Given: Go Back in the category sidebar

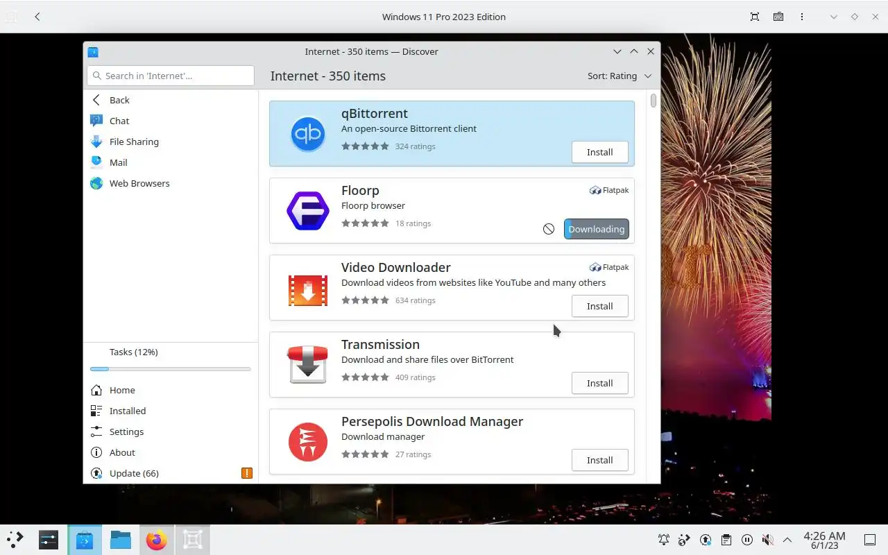Looking at the screenshot, I should [171, 100].
